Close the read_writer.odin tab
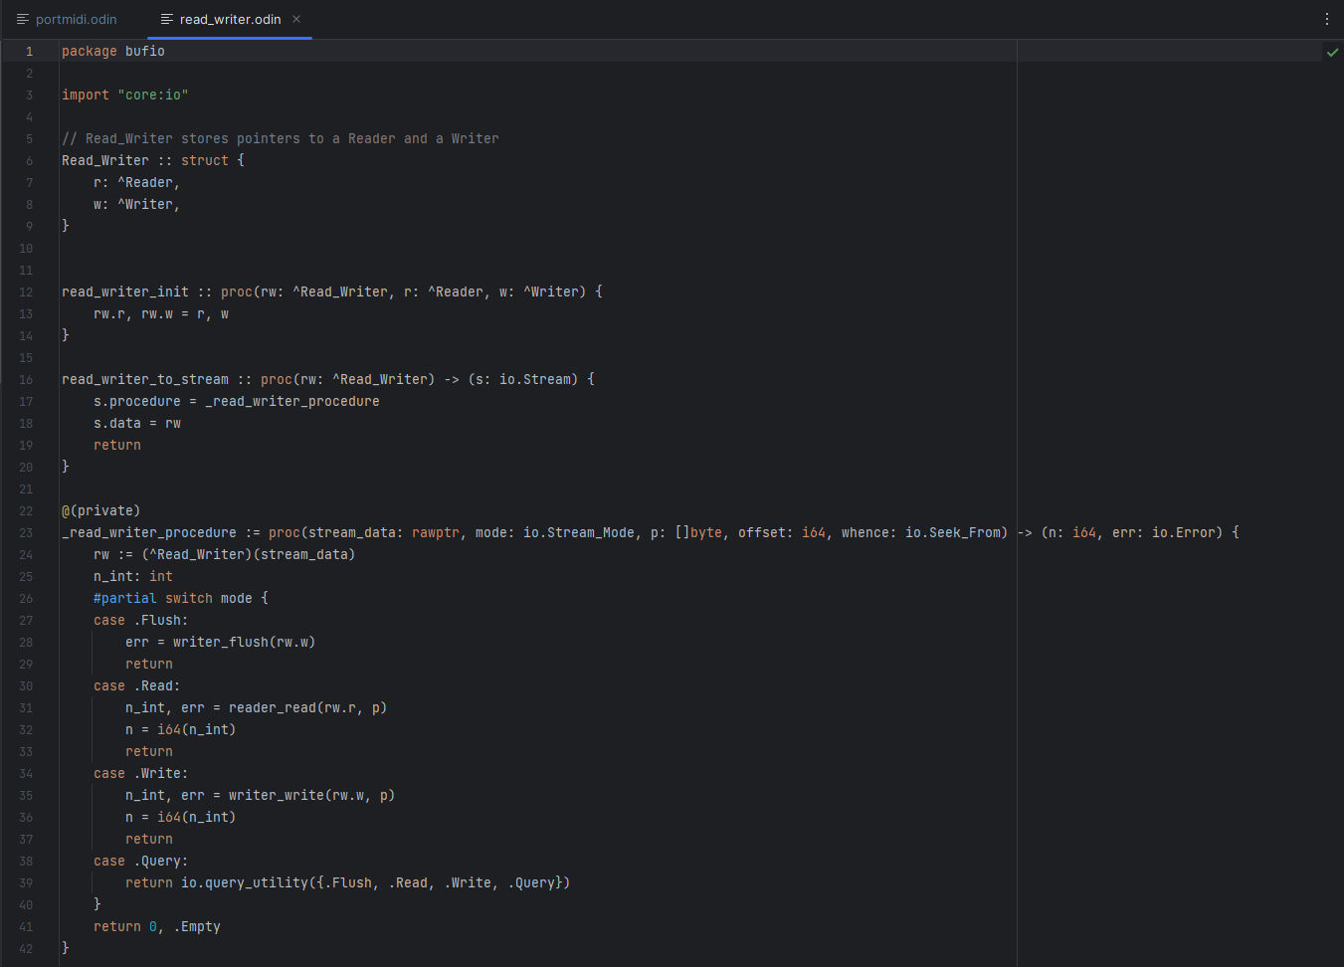This screenshot has height=967, width=1344. click(x=296, y=19)
